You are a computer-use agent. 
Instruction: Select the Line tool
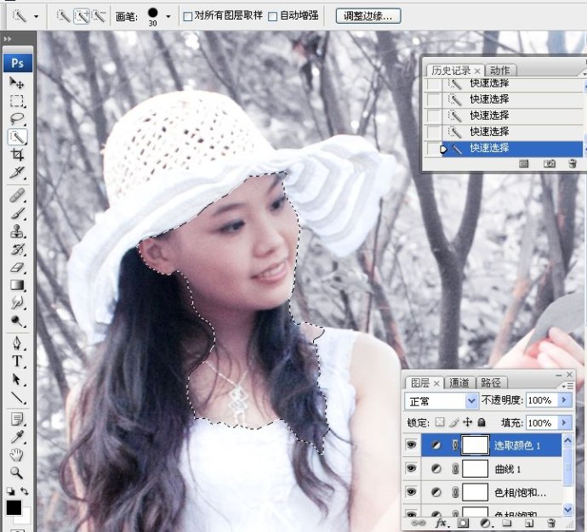click(x=16, y=398)
